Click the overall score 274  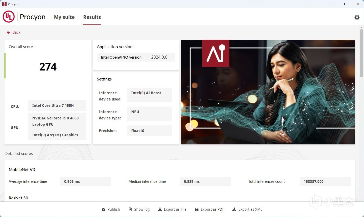pyautogui.click(x=48, y=67)
